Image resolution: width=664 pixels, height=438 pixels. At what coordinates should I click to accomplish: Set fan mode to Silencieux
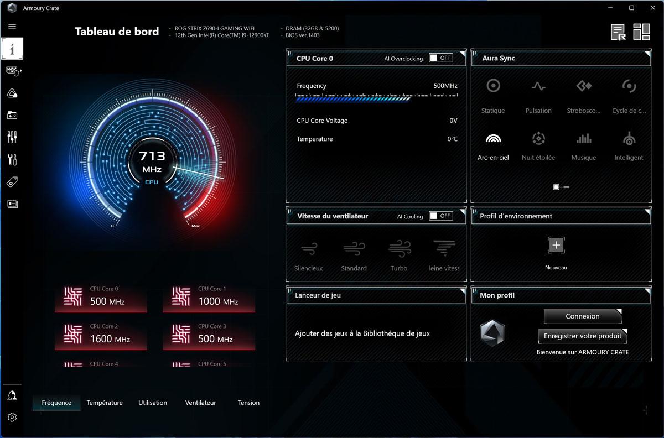pyautogui.click(x=308, y=255)
